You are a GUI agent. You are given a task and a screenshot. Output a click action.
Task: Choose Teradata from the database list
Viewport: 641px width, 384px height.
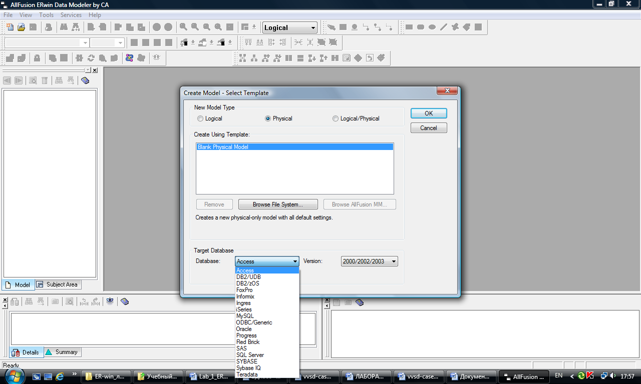point(267,374)
